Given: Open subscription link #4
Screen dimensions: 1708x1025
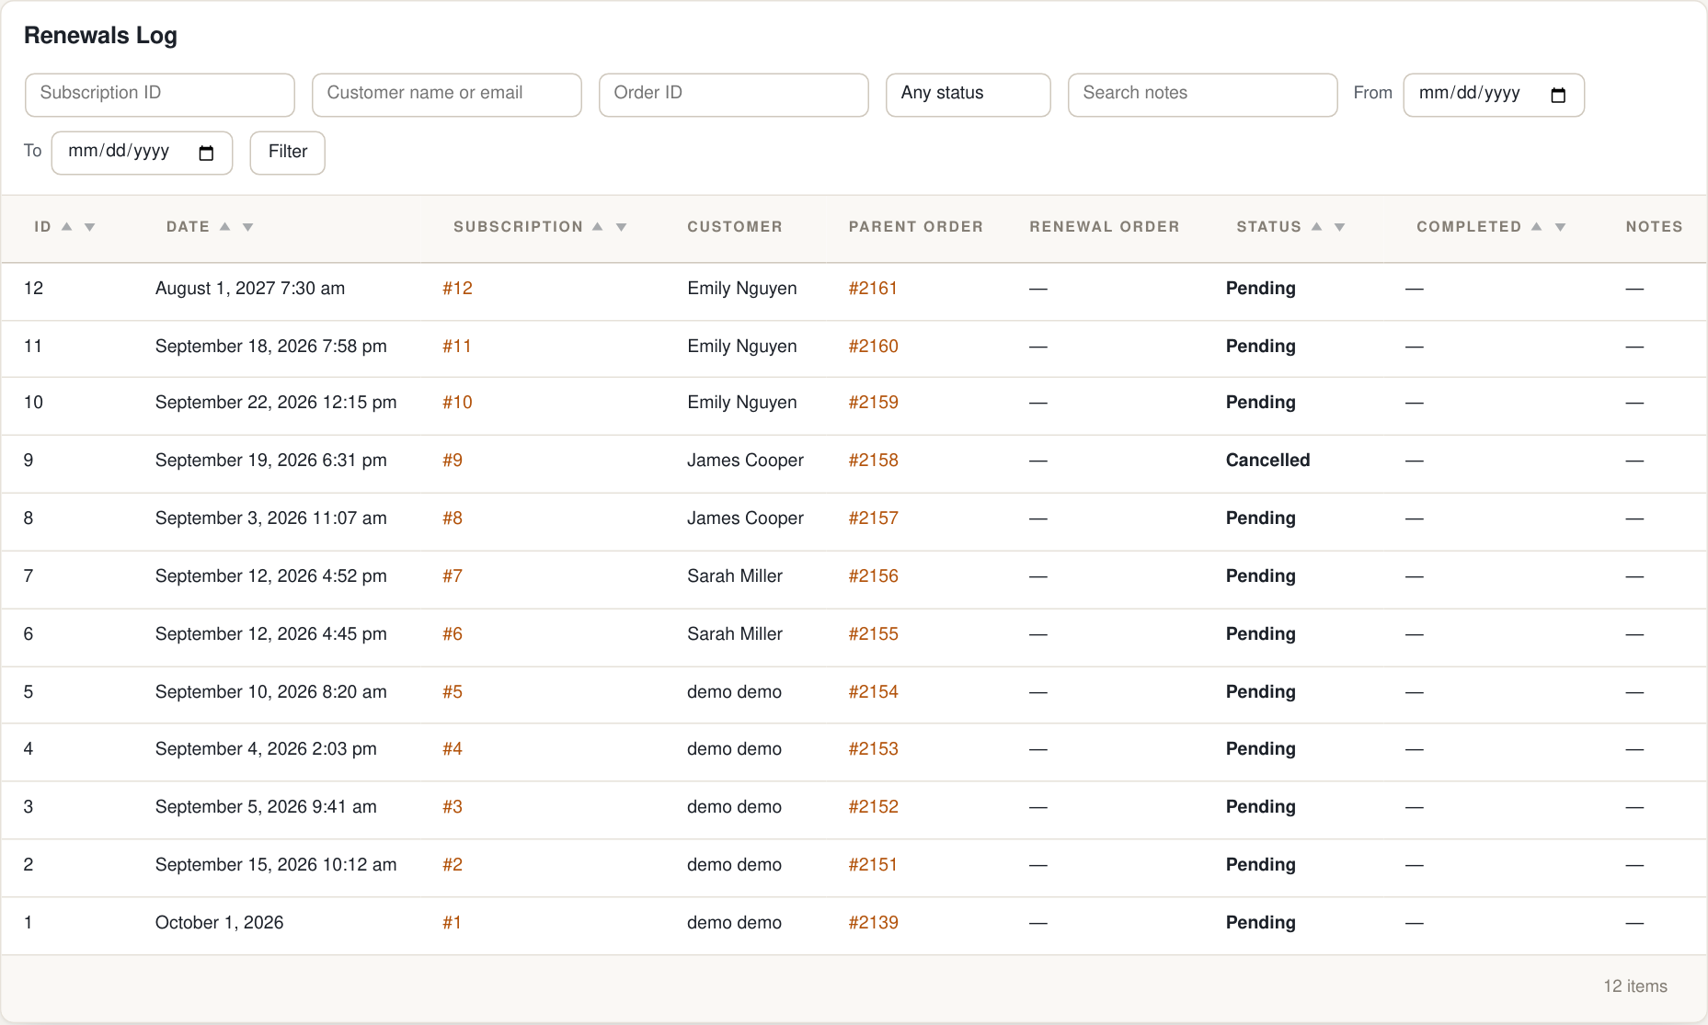Looking at the screenshot, I should click(x=453, y=749).
